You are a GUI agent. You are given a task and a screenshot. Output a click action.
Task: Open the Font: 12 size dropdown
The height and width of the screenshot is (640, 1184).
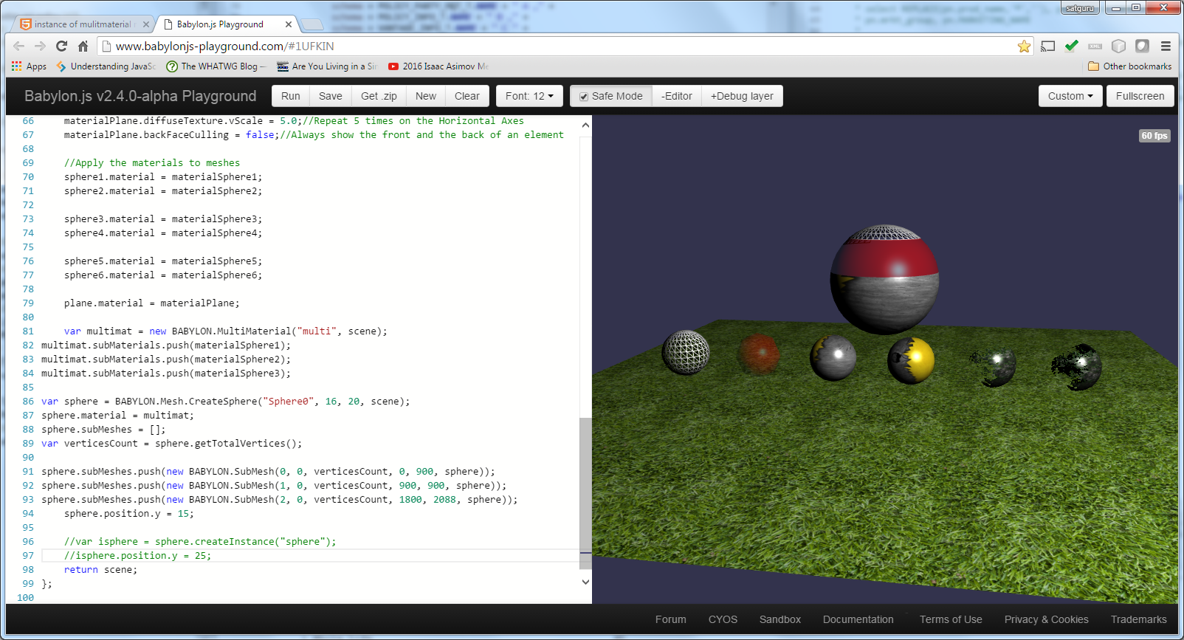tap(529, 96)
